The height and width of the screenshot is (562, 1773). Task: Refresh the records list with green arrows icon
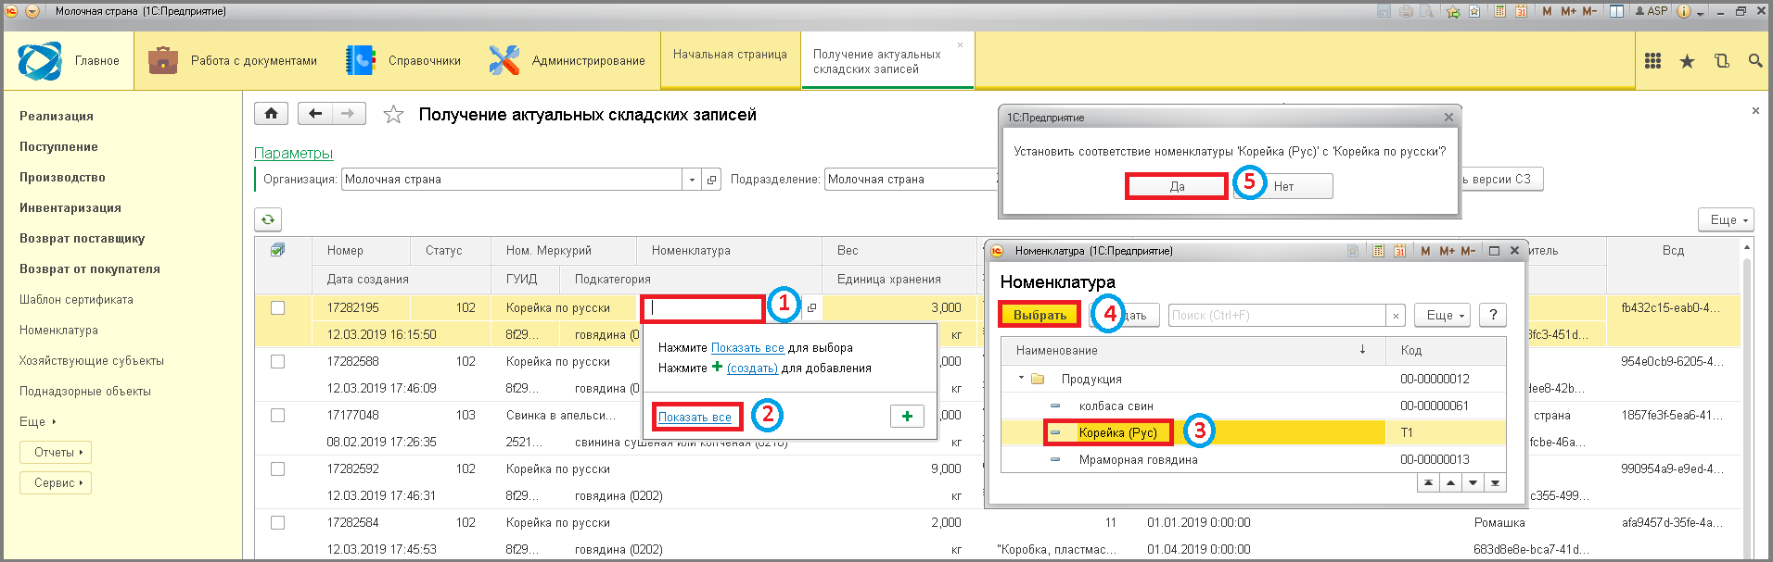(268, 219)
